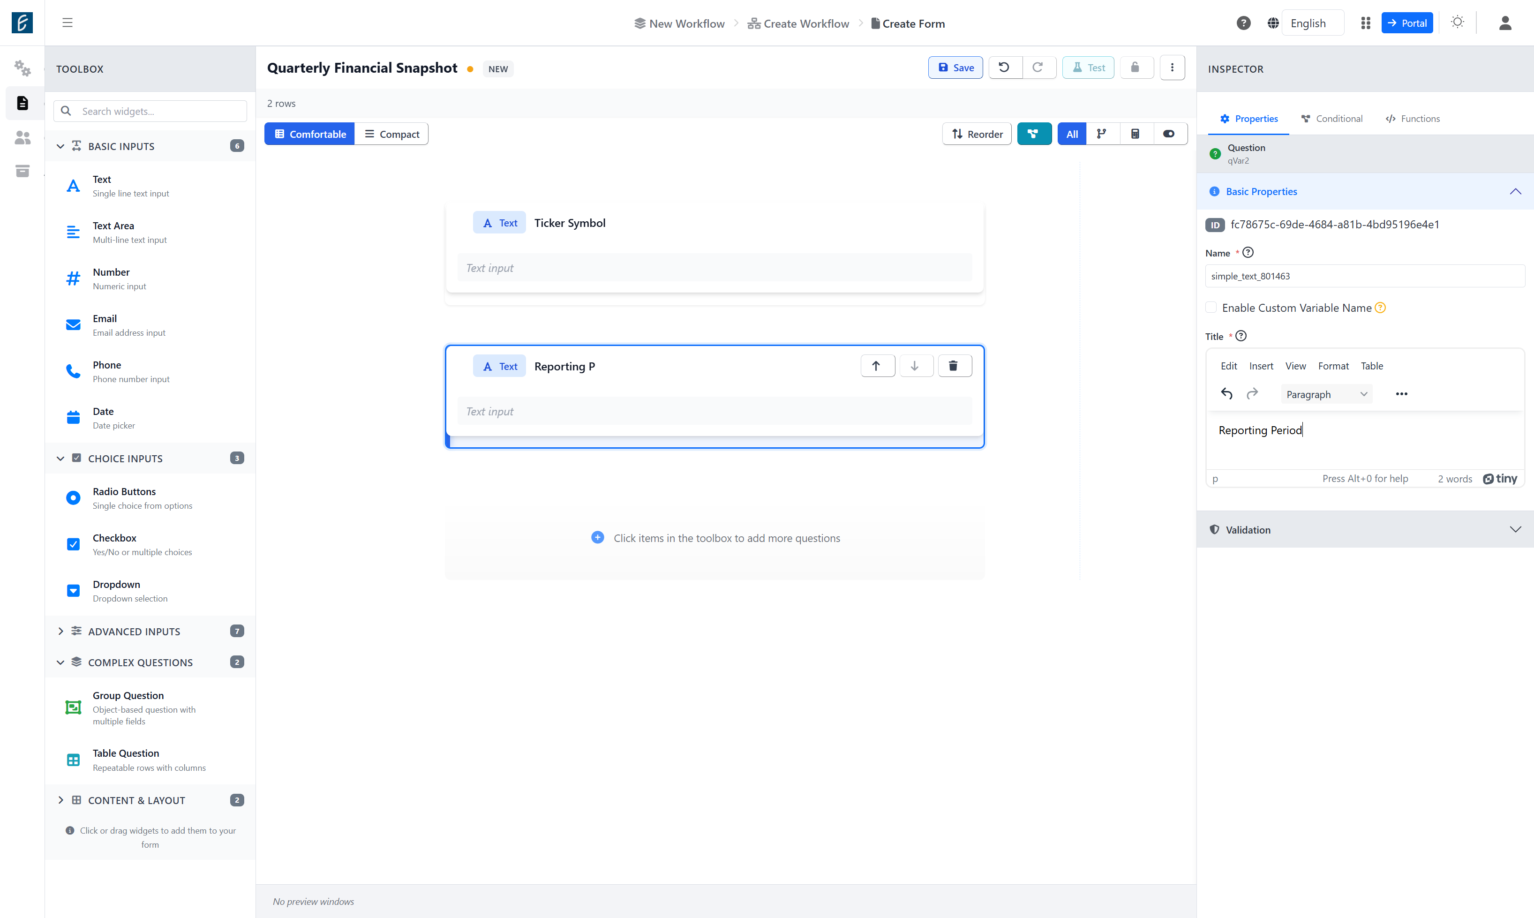Add Email widget from toolbox
The width and height of the screenshot is (1534, 918).
pos(150,325)
